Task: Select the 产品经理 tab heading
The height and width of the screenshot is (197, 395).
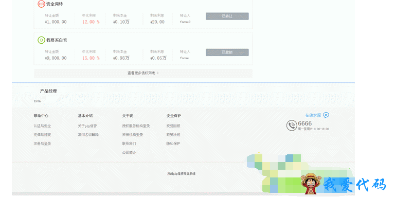Action: pos(48,91)
